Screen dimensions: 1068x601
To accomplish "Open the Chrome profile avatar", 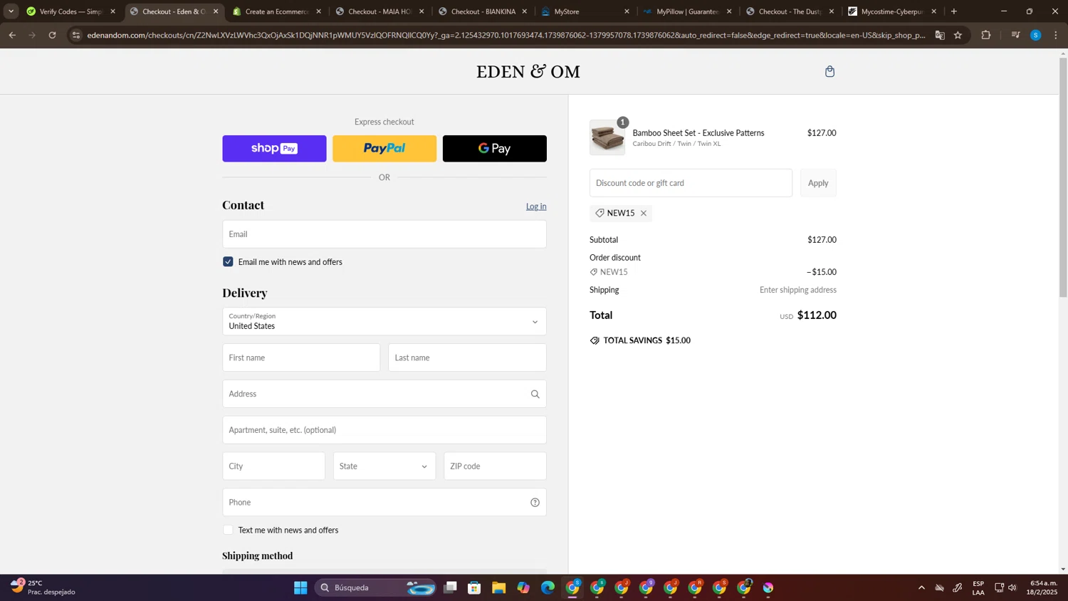I will (x=1035, y=35).
